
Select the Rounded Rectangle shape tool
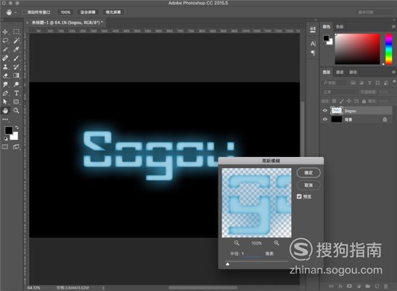point(16,102)
